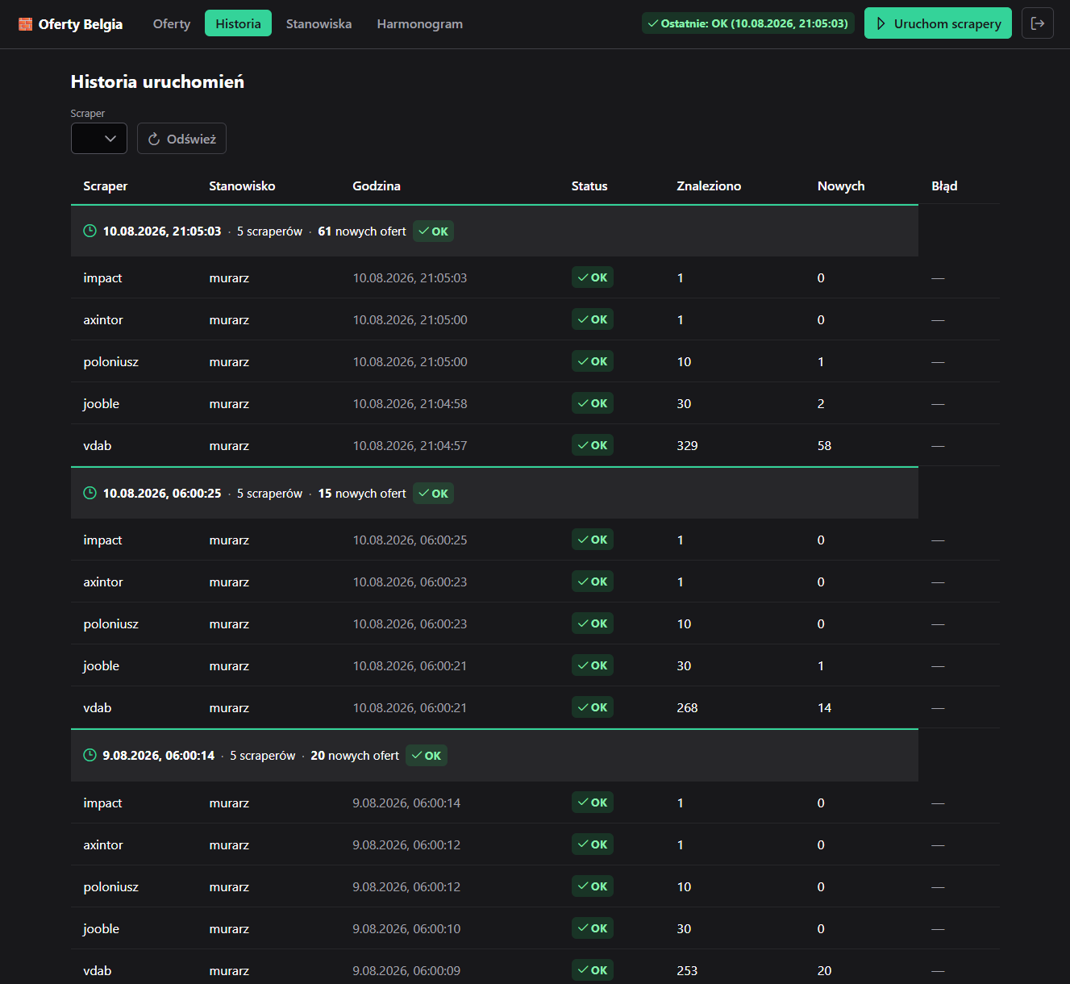Click the Błąd column header
Viewport: 1070px width, 984px height.
pos(944,186)
